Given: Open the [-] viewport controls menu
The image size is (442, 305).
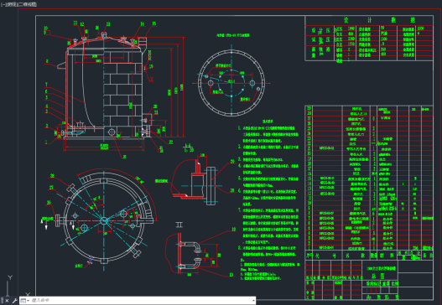Looking at the screenshot, I should (x=3, y=4).
